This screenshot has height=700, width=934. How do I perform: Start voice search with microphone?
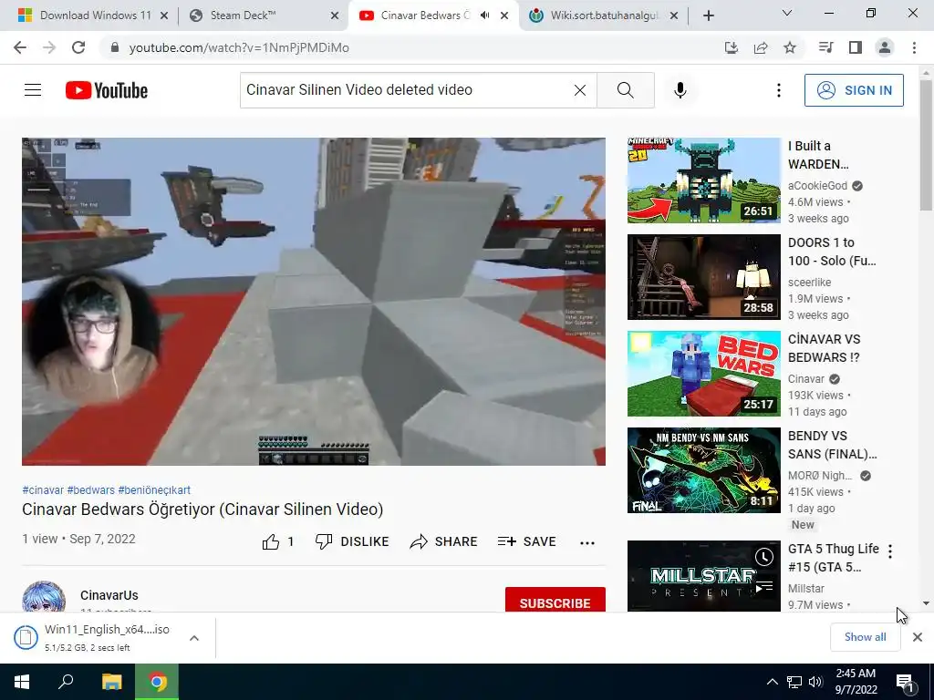[680, 90]
